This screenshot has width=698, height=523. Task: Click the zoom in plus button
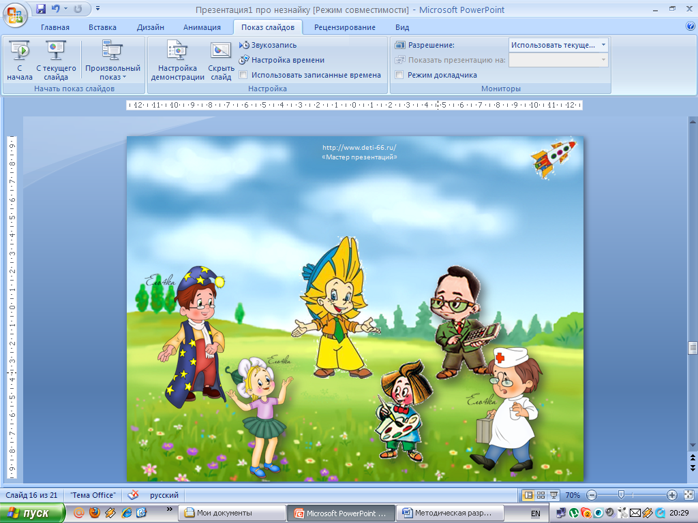671,495
